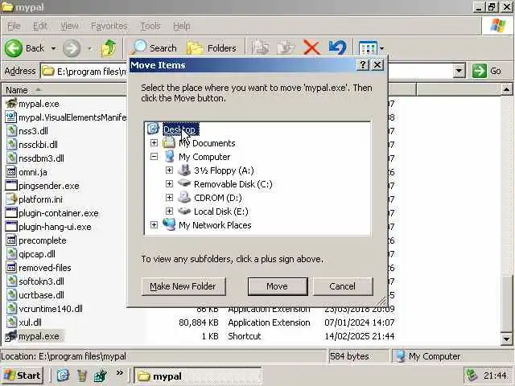Image resolution: width=515 pixels, height=386 pixels.
Task: Click the green Go button
Action: coord(487,71)
